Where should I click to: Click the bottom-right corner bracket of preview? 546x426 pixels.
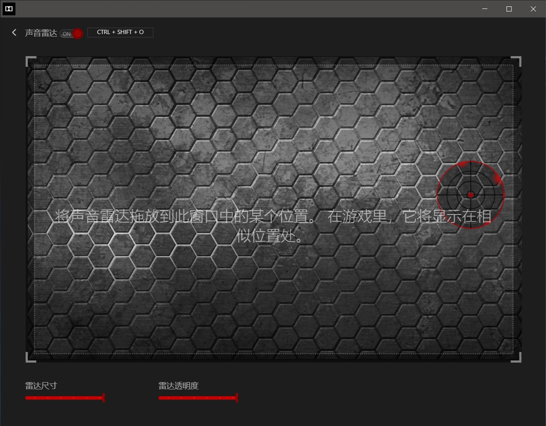517,358
